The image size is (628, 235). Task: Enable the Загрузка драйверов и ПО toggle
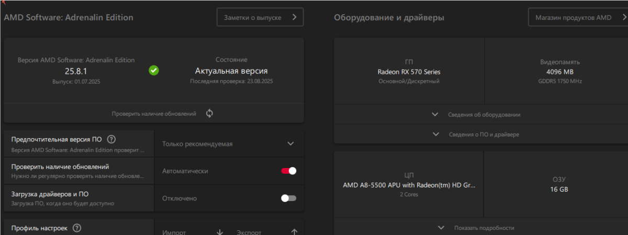[288, 198]
